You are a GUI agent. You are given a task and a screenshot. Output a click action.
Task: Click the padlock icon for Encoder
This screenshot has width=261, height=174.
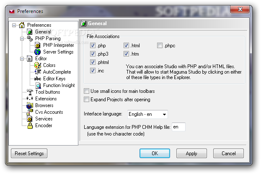coord(30,125)
